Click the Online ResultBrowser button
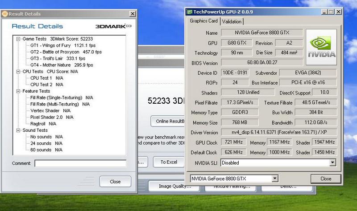357x211 pixels. pyautogui.click(x=168, y=121)
